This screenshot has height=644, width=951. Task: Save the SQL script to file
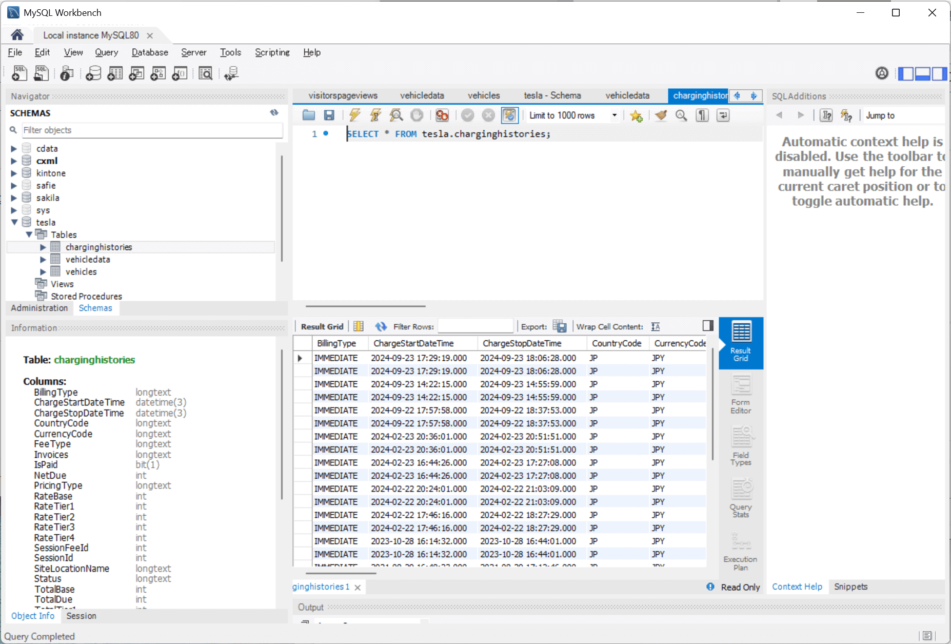click(x=329, y=115)
